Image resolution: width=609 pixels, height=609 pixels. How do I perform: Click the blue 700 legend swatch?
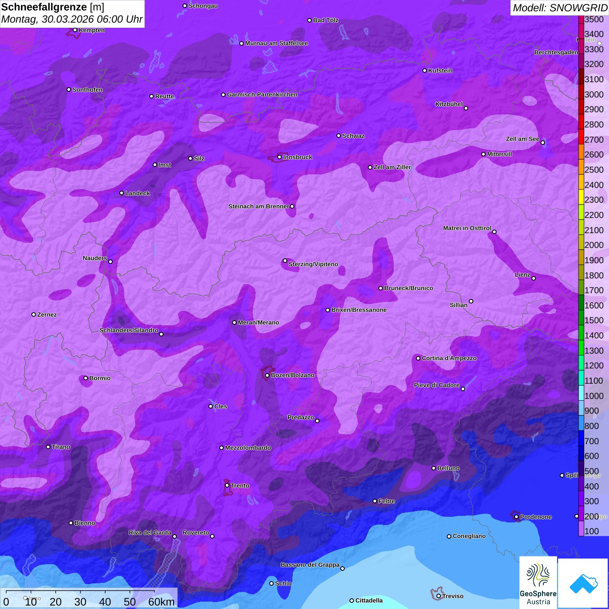coord(581,438)
